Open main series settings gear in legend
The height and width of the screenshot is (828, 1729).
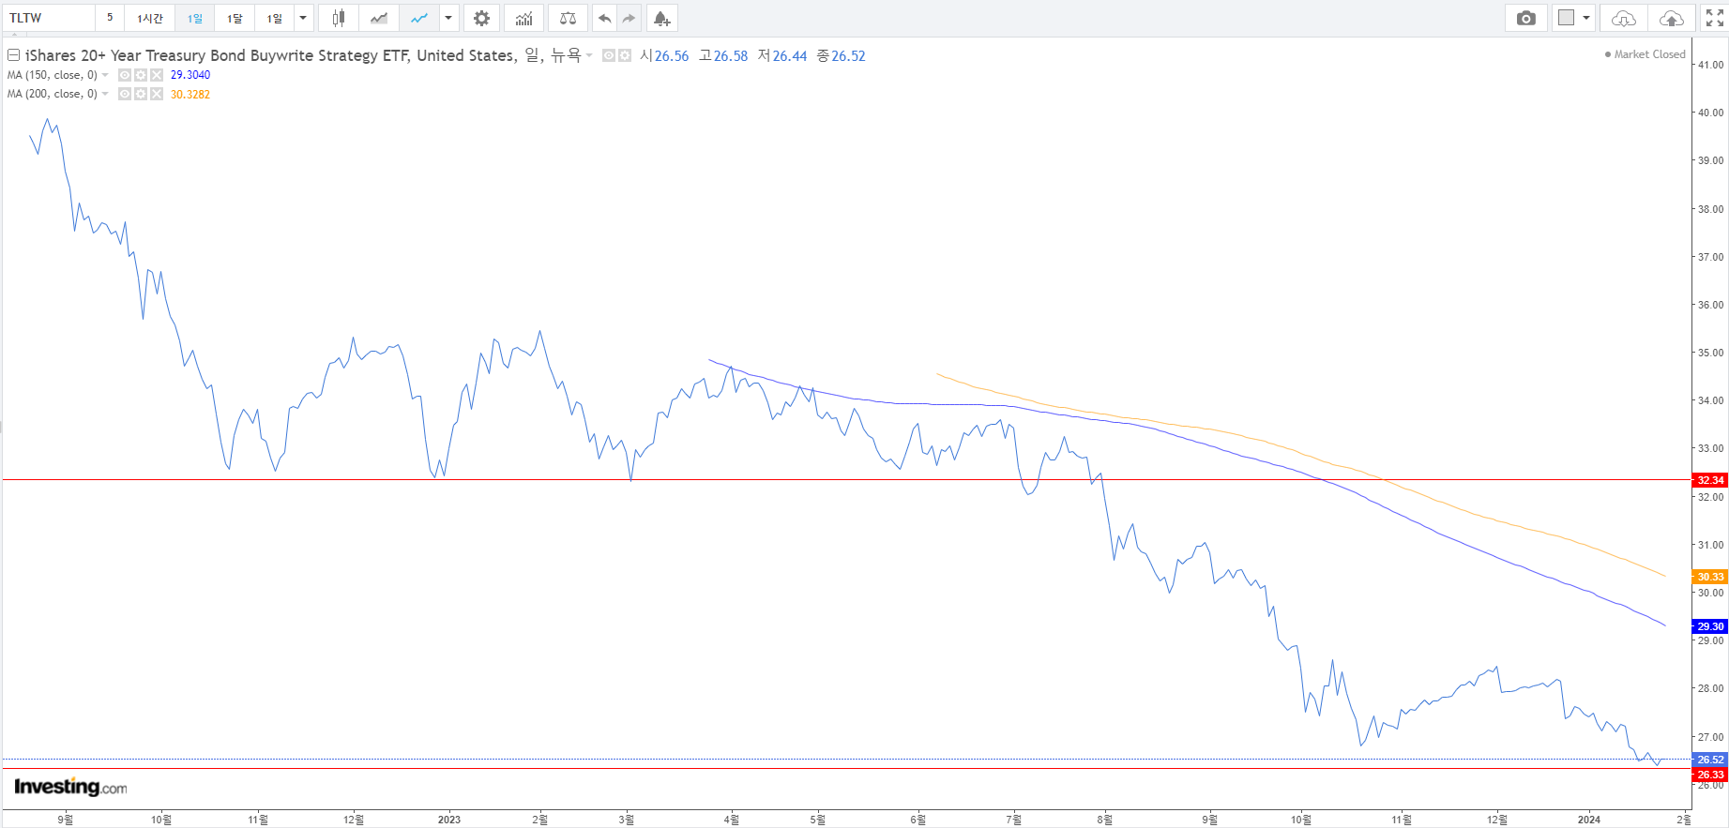point(625,55)
